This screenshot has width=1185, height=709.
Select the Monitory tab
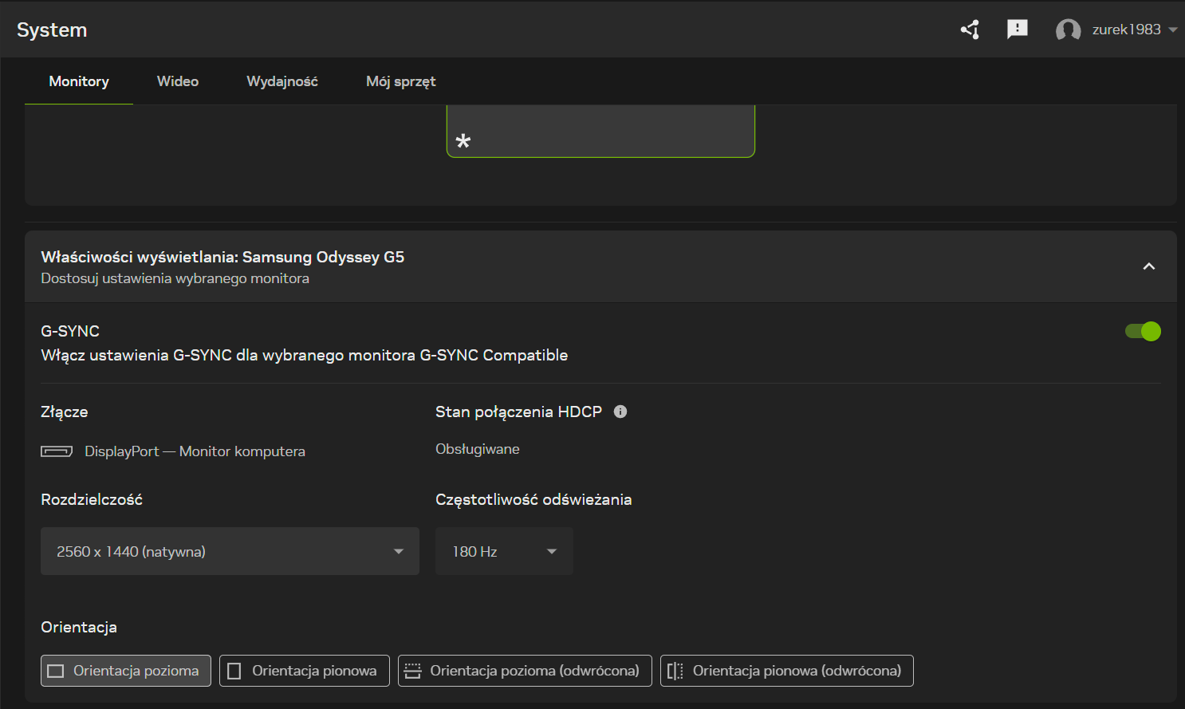point(79,81)
